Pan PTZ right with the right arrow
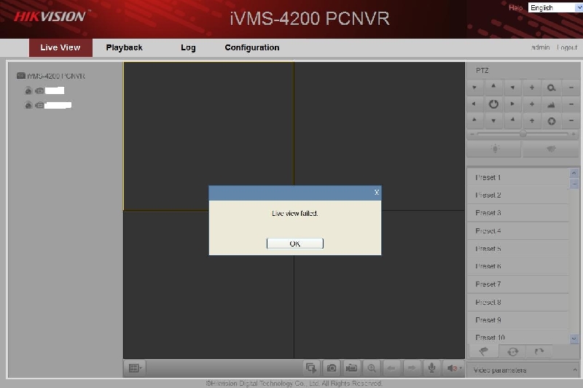Screen dimensions: 583x388 (512, 104)
